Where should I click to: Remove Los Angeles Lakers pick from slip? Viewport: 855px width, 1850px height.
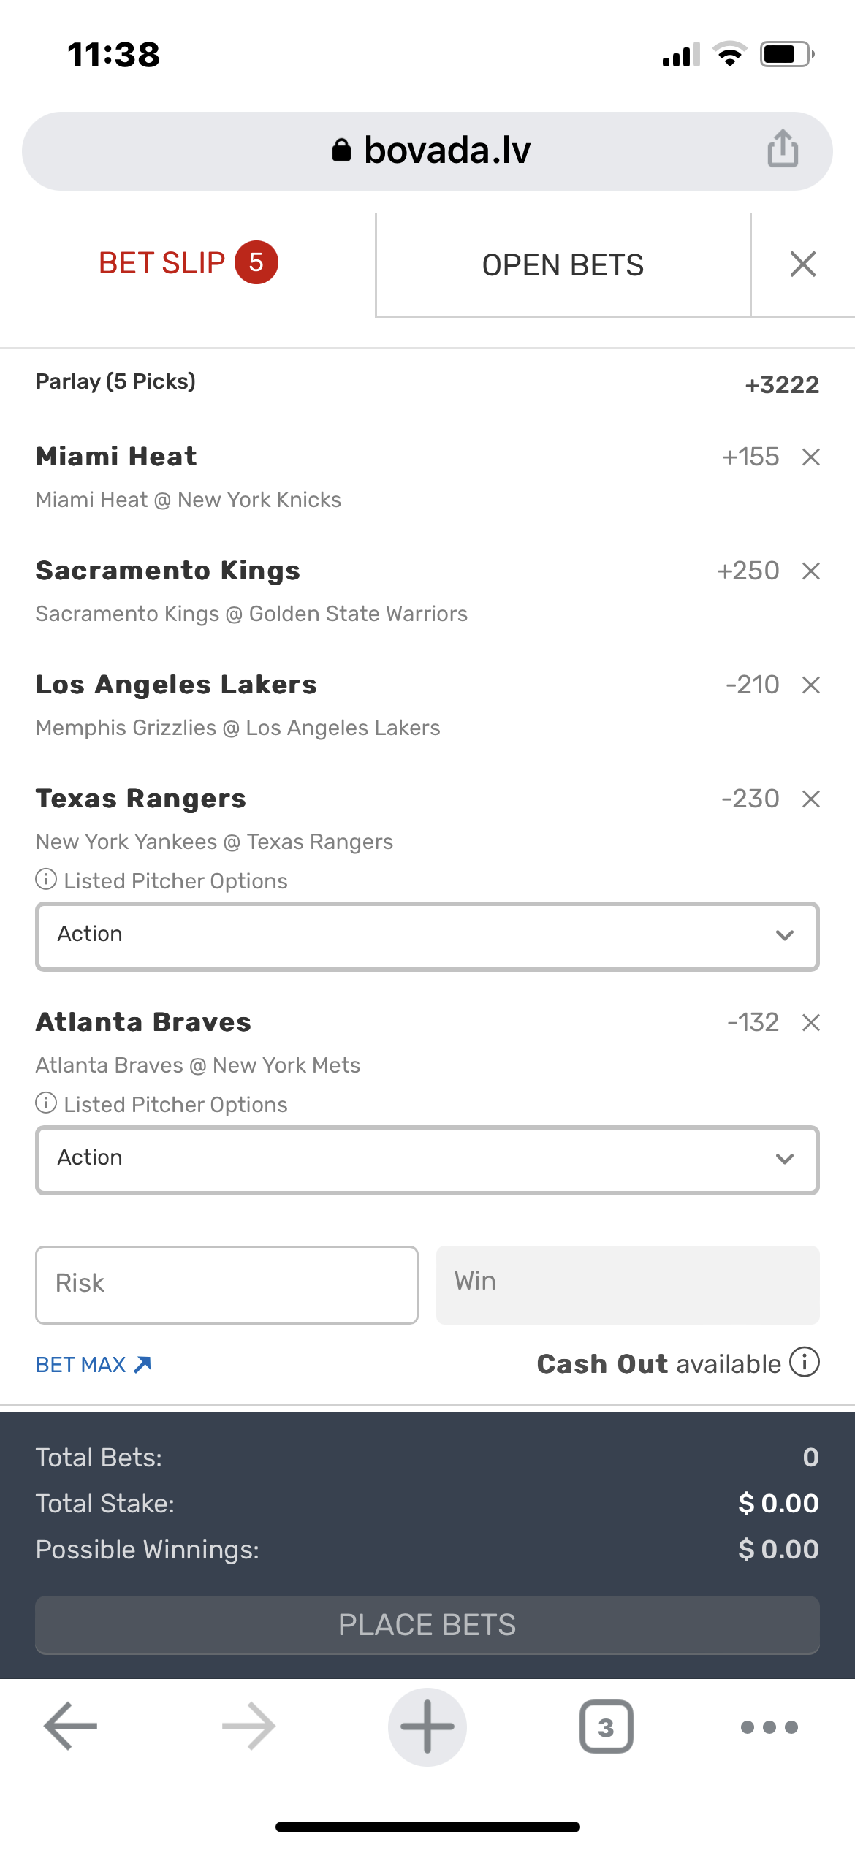810,685
